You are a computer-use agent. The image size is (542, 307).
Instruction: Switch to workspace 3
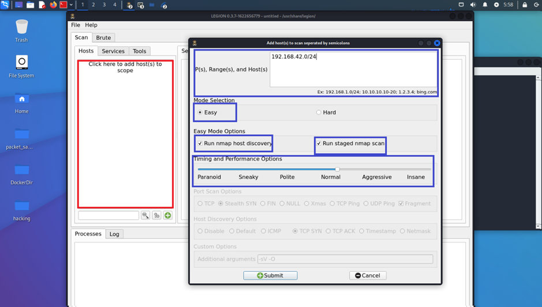tap(104, 5)
